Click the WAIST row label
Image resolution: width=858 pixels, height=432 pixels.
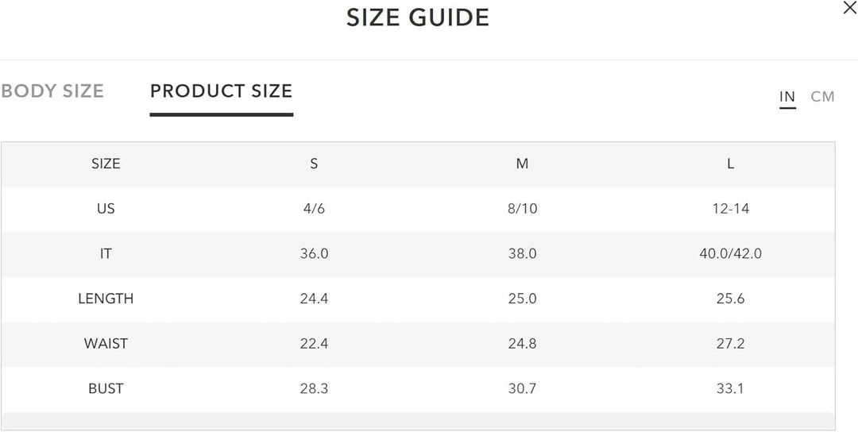point(106,344)
